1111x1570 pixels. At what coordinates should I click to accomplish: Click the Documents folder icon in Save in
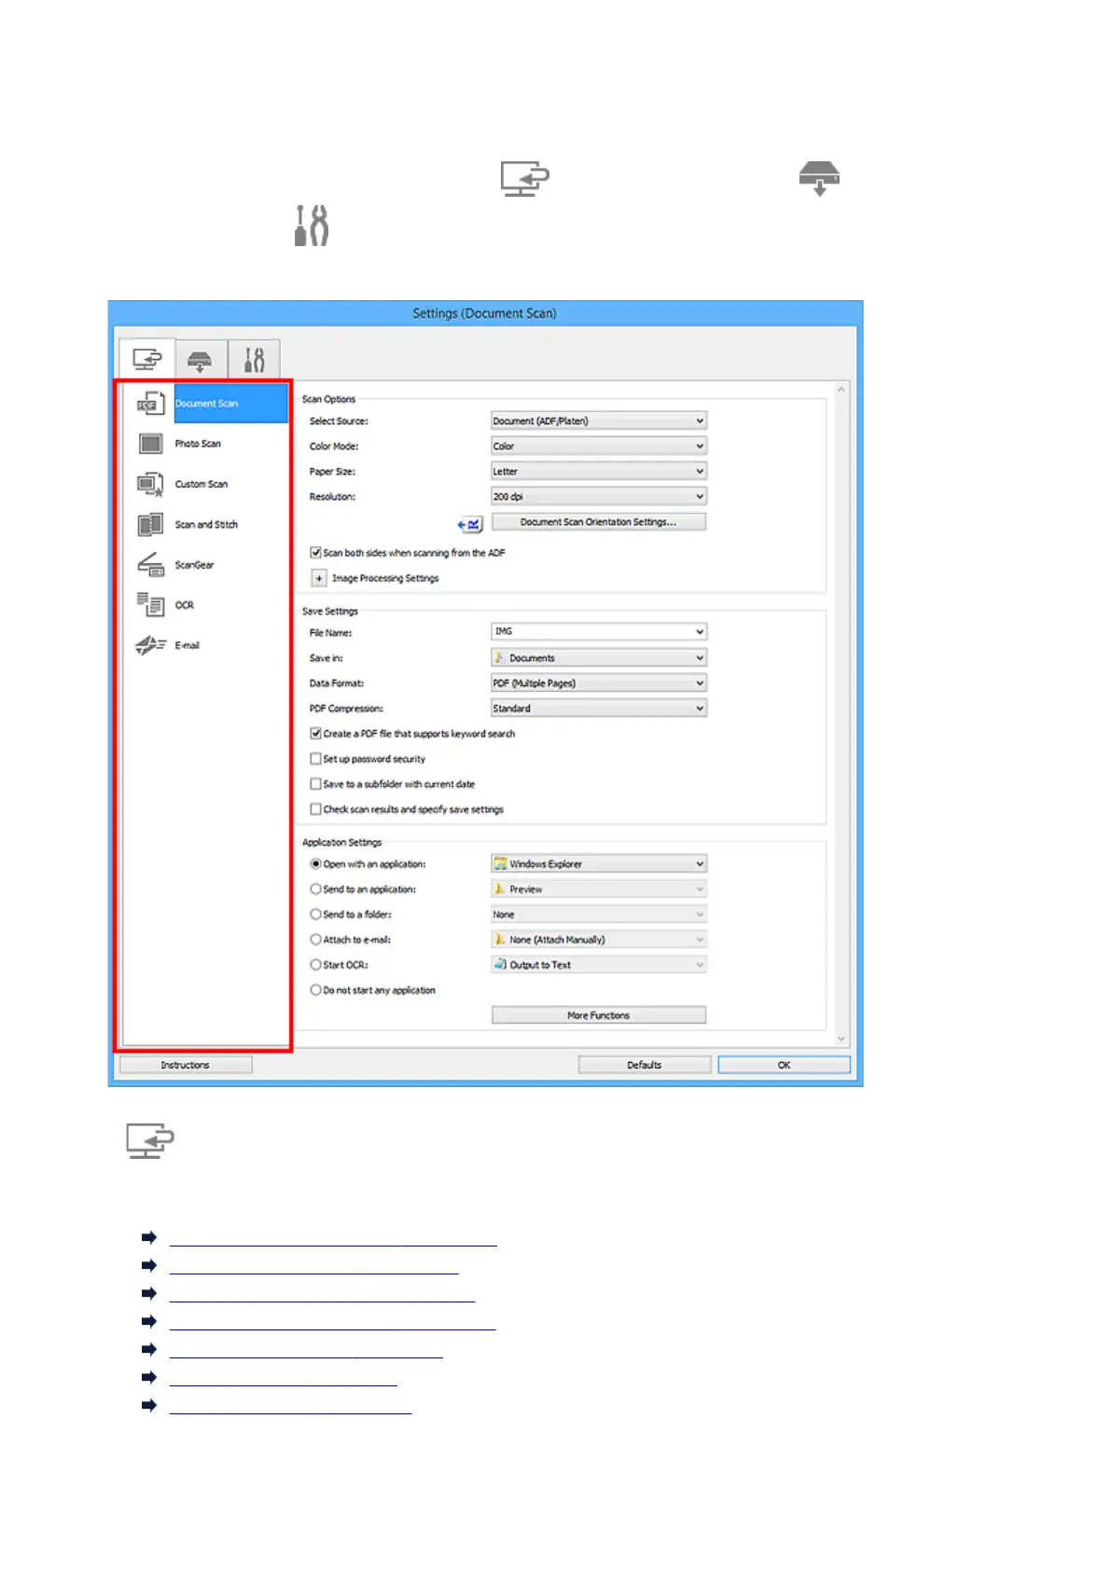point(499,658)
